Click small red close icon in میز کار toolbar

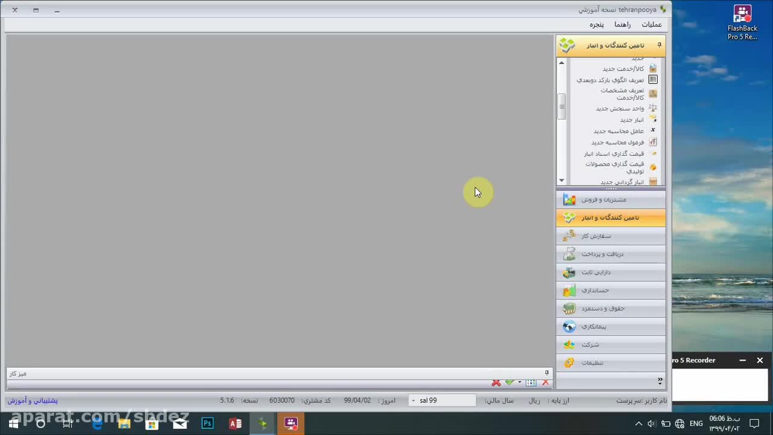[x=545, y=382]
